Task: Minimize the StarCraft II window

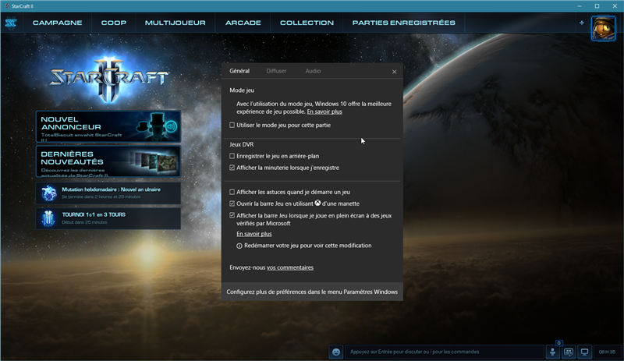Action: tap(580, 6)
